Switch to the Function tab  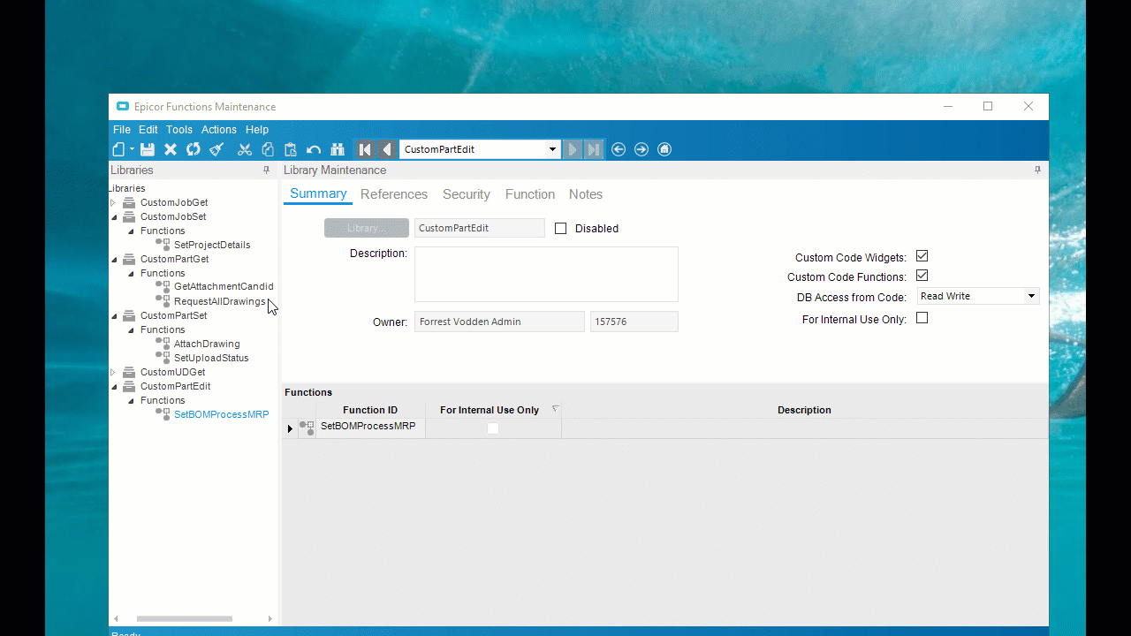click(530, 194)
